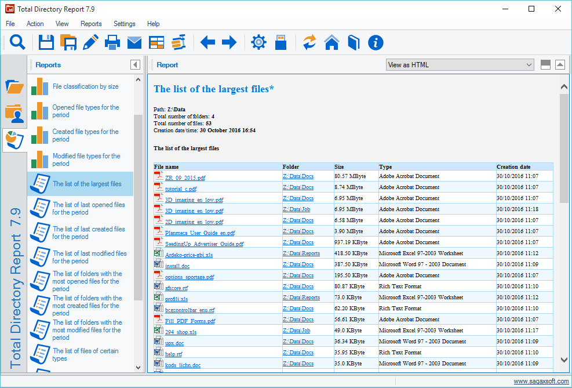Viewport: 572px width, 388px height.
Task: Click the Edit pencil toolbar icon
Action: pyautogui.click(x=90, y=42)
